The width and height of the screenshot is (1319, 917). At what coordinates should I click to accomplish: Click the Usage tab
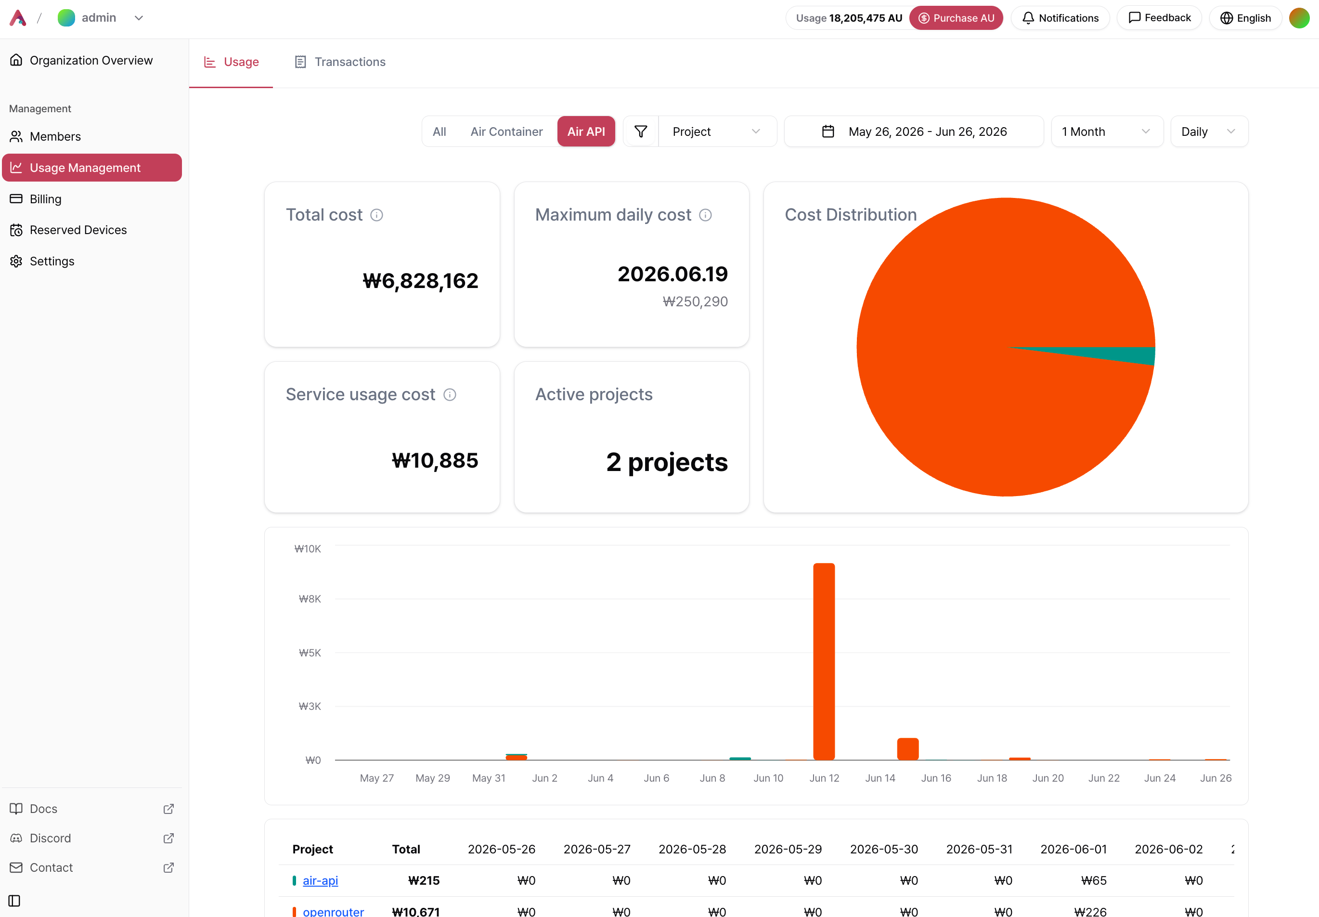[x=232, y=62]
